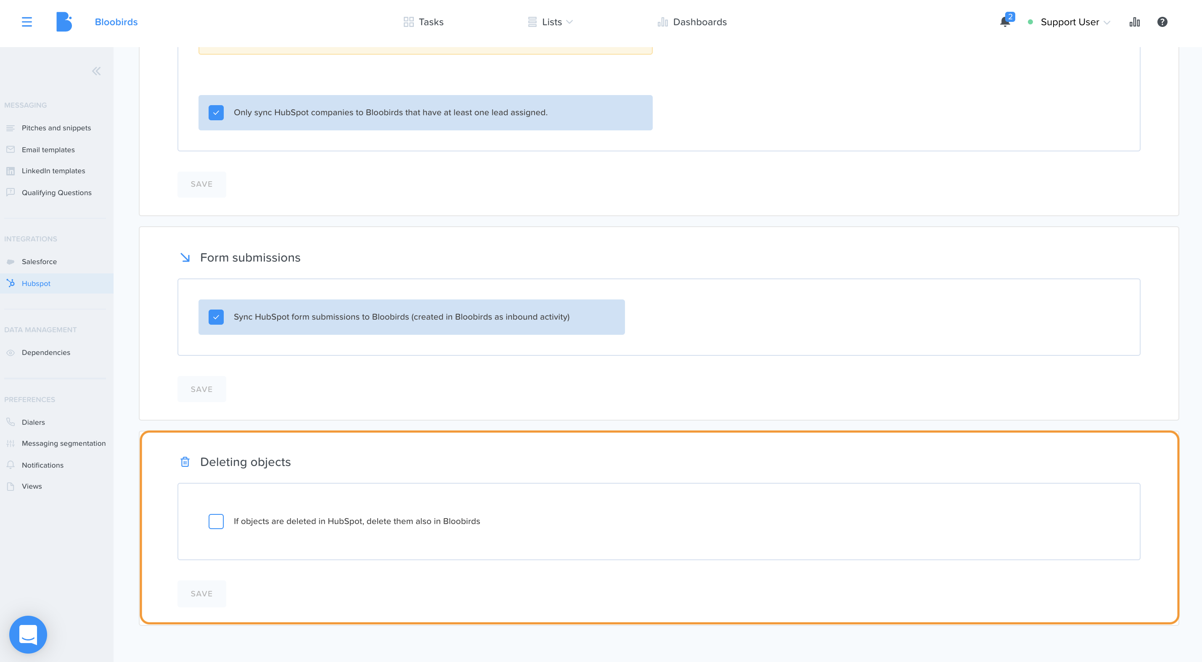
Task: Click the Qualifying Questions icon
Action: pos(10,192)
